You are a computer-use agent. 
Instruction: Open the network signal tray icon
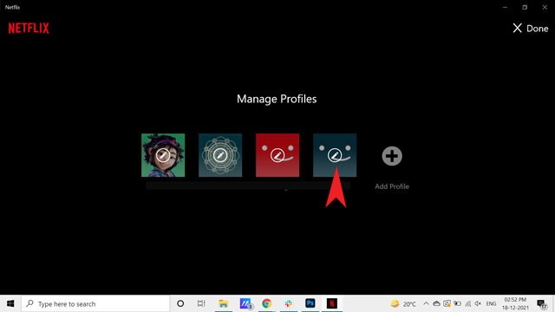468,303
